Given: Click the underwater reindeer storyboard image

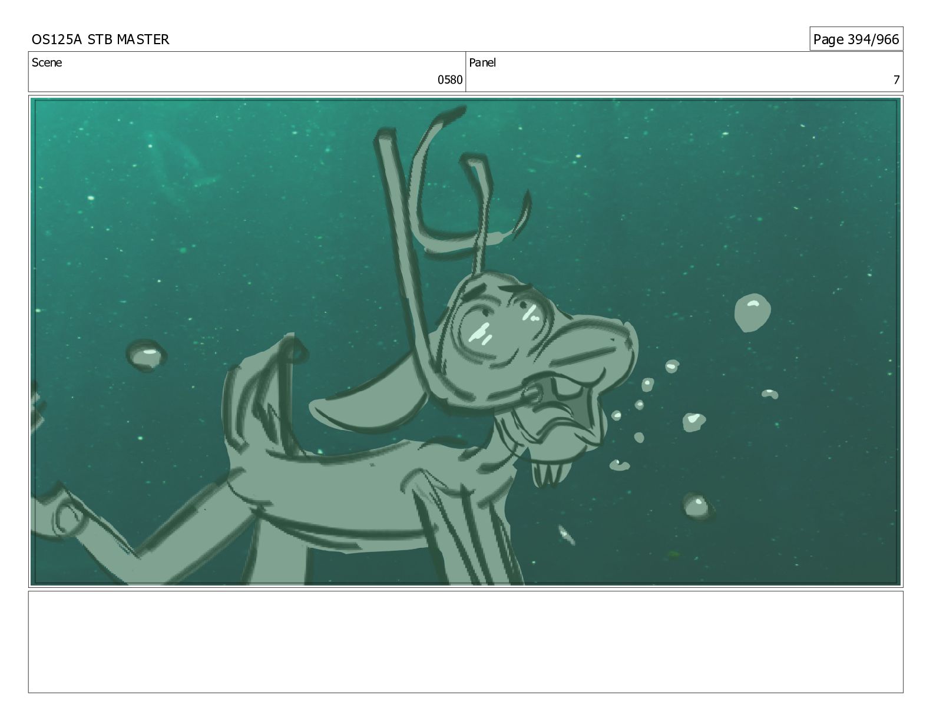Looking at the screenshot, I should [465, 342].
